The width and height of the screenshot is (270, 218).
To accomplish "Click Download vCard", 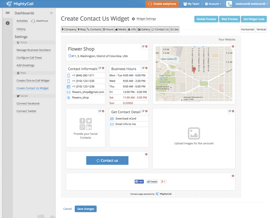I will coord(129,119).
